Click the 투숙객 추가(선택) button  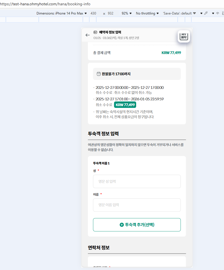(137, 225)
